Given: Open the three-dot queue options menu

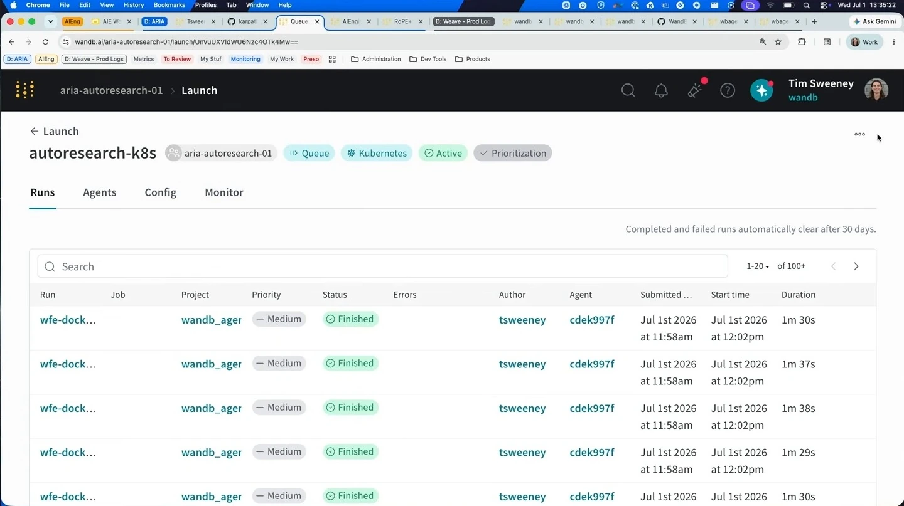Looking at the screenshot, I should [859, 134].
